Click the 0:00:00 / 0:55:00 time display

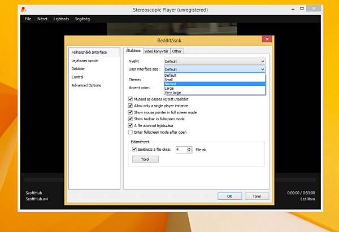[301, 193]
